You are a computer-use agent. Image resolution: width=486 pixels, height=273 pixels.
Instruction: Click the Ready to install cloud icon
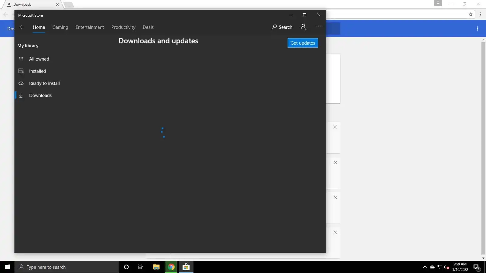21,83
